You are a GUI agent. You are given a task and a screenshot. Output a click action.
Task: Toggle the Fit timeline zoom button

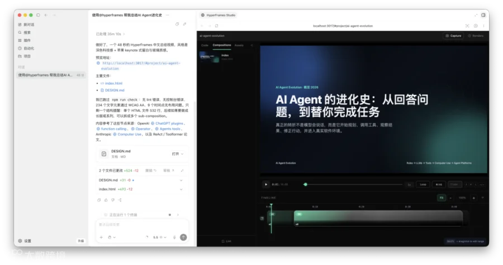coord(442,198)
